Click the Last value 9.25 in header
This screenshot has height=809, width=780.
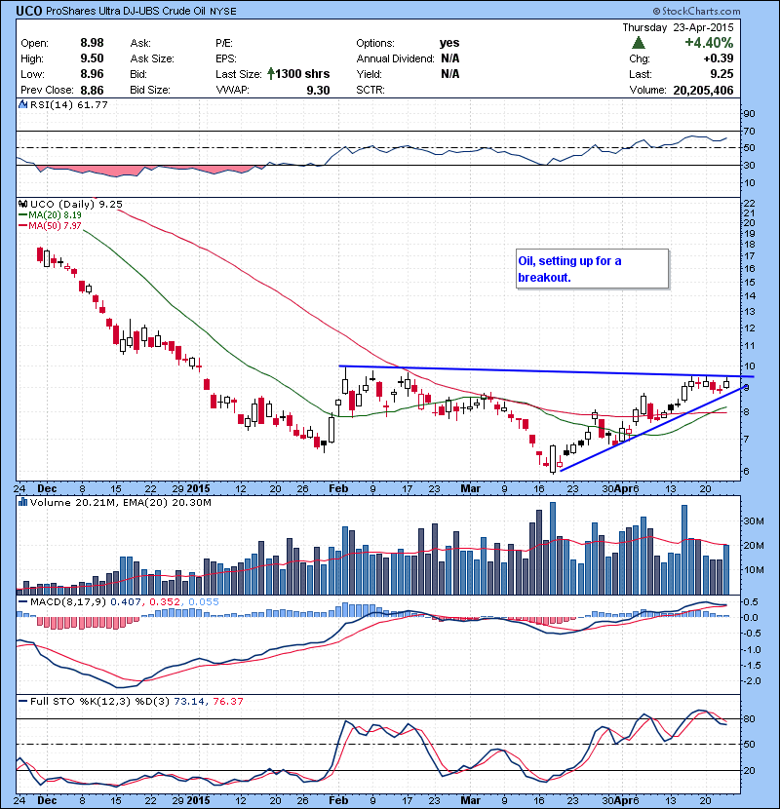click(722, 74)
